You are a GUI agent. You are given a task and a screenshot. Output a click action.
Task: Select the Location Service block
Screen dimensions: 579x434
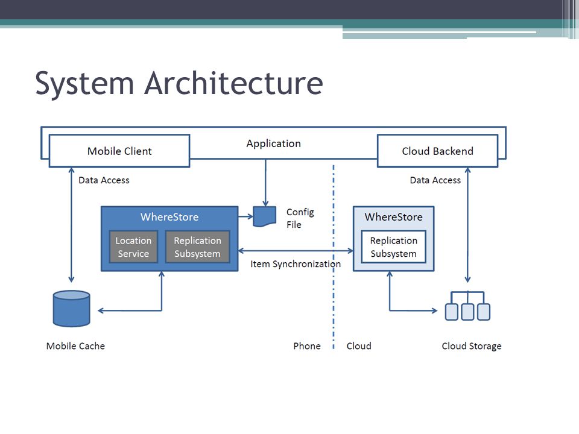coord(133,247)
